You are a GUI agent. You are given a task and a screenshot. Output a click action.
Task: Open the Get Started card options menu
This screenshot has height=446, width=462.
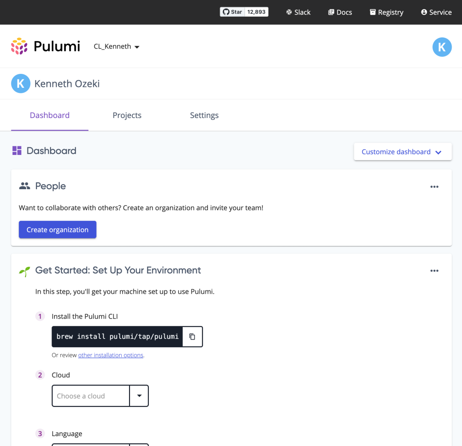pyautogui.click(x=434, y=270)
